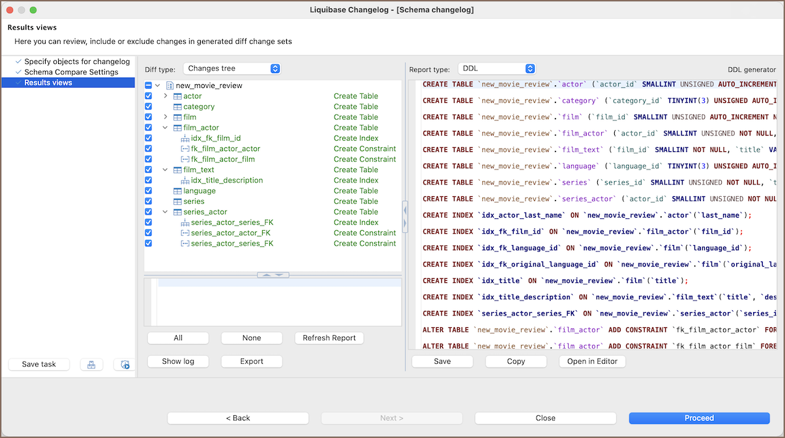
Task: Click the fk_film_actor_actor constraint icon
Action: click(x=185, y=149)
